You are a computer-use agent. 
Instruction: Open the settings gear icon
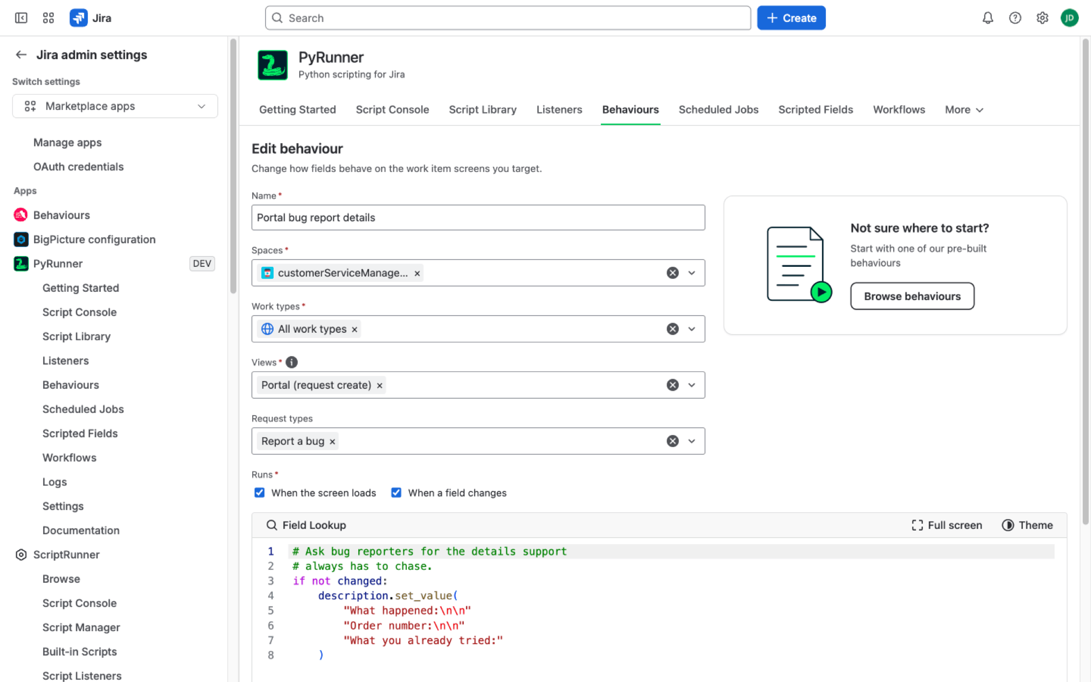pyautogui.click(x=1042, y=18)
